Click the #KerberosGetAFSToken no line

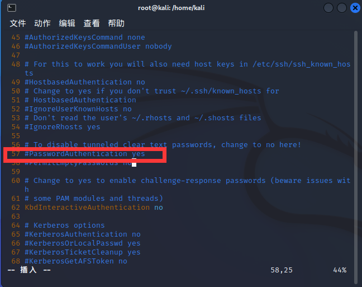[x=76, y=261]
